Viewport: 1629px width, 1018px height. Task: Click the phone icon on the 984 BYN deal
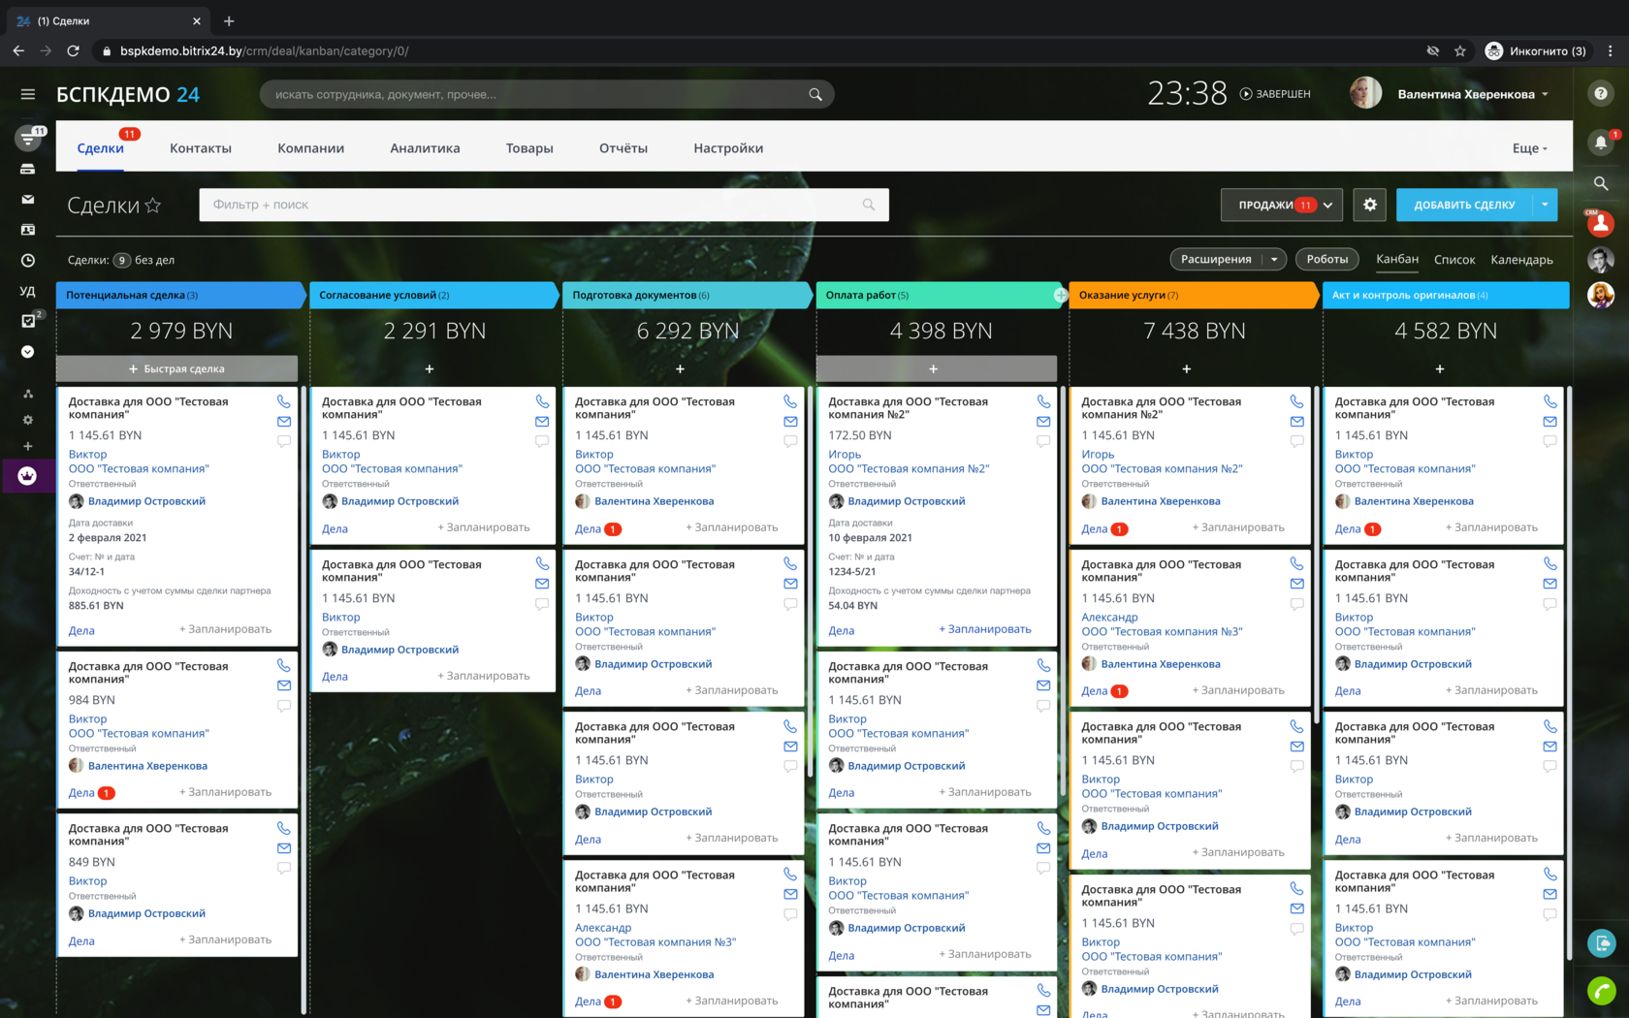click(283, 666)
